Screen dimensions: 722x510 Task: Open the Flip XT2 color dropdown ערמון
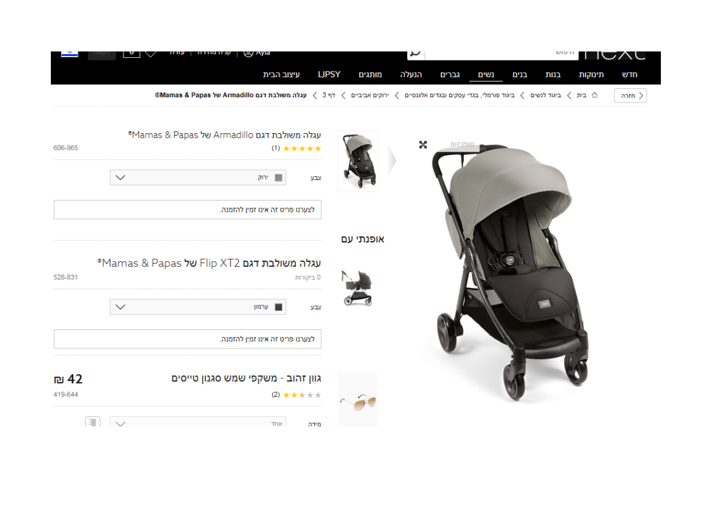click(x=198, y=307)
